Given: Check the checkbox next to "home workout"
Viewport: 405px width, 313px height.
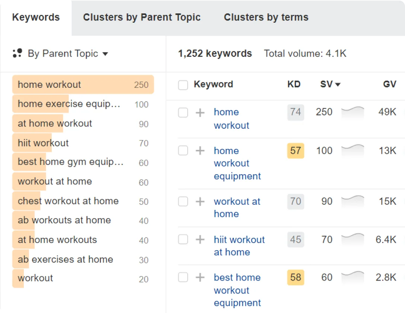Looking at the screenshot, I should click(x=183, y=112).
